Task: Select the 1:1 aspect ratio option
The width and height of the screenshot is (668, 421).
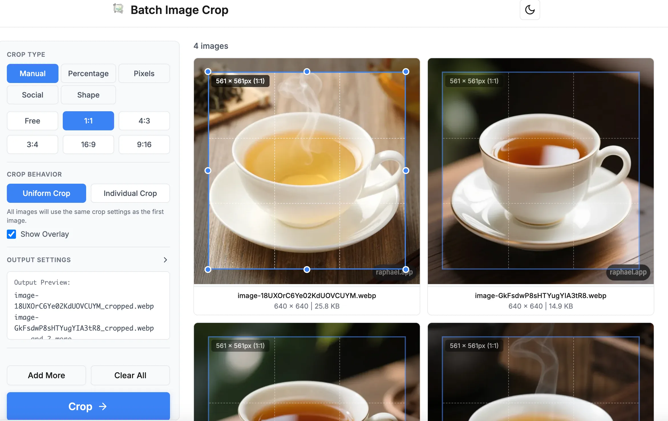Action: (x=88, y=121)
